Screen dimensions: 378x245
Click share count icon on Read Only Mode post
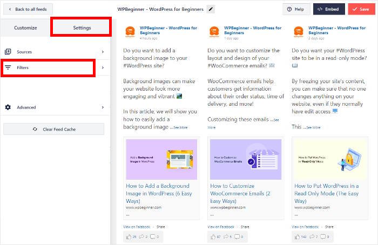click(x=312, y=236)
